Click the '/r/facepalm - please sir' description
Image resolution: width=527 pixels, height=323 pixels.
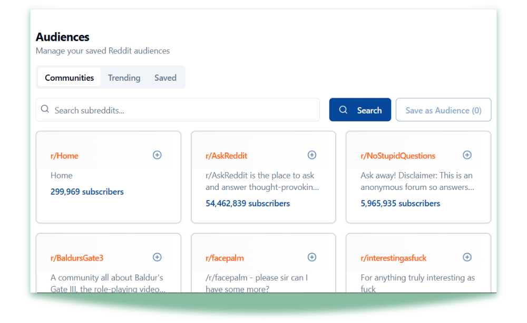(257, 283)
